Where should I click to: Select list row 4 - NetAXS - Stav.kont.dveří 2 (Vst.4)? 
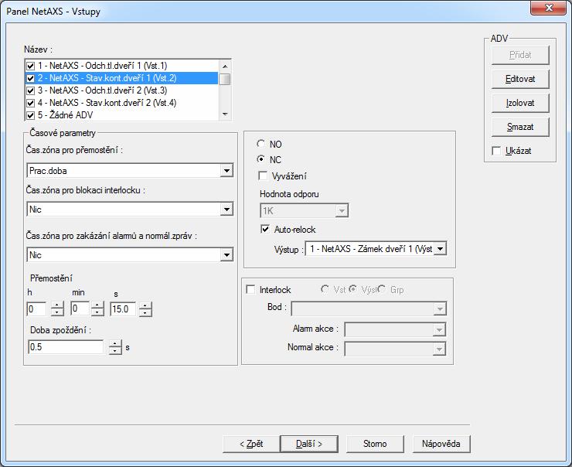pyautogui.click(x=122, y=103)
